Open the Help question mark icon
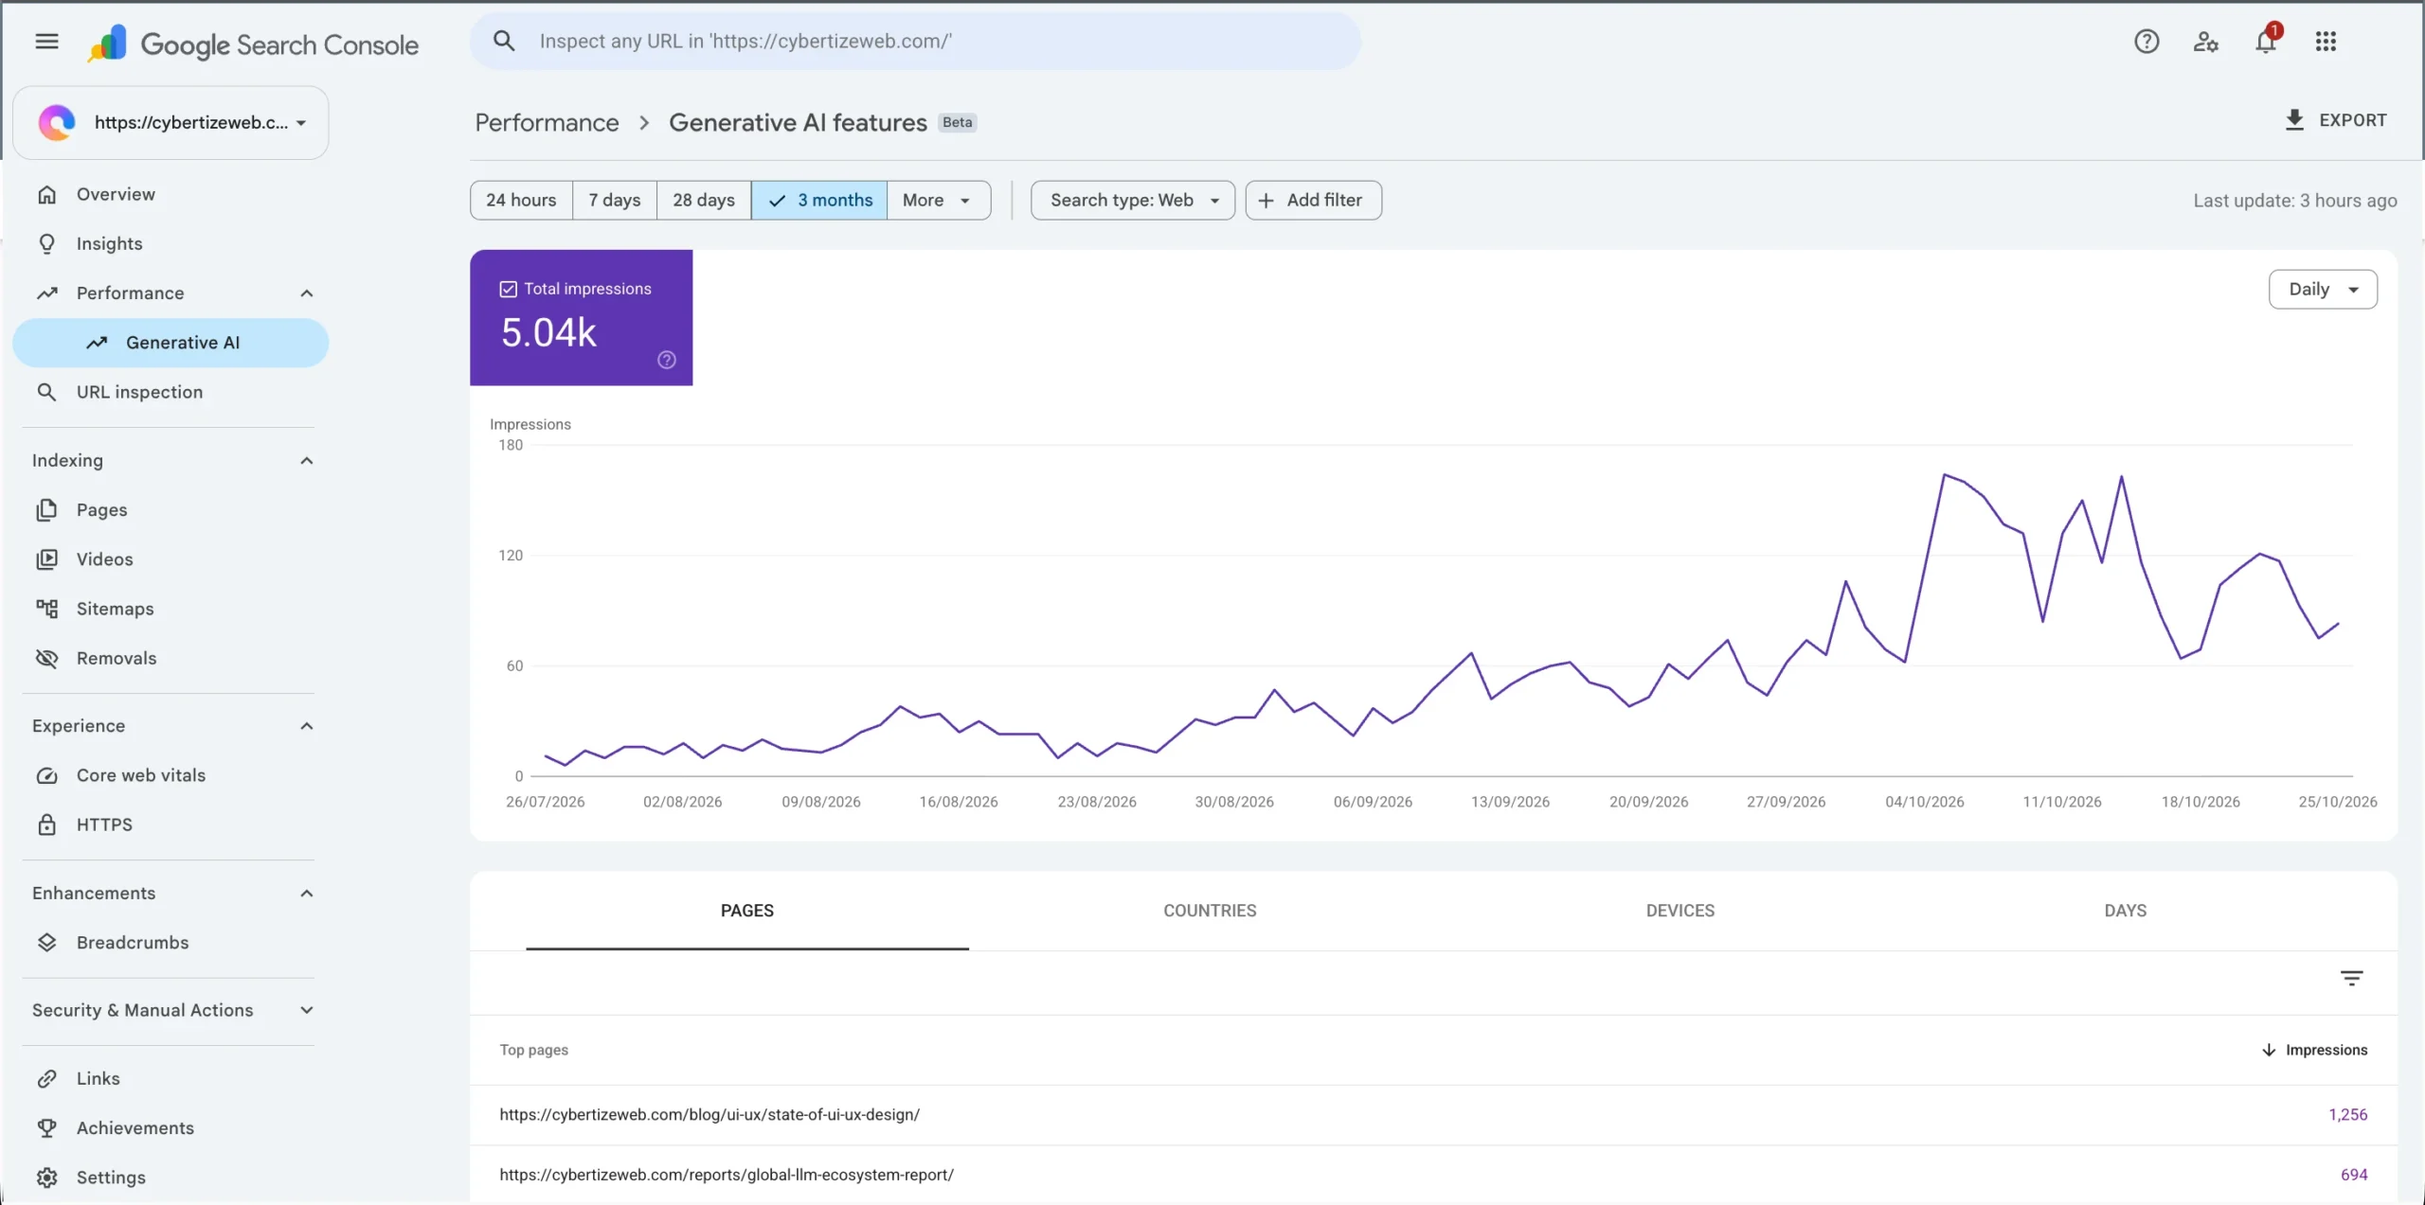2425x1205 pixels. 2147,41
